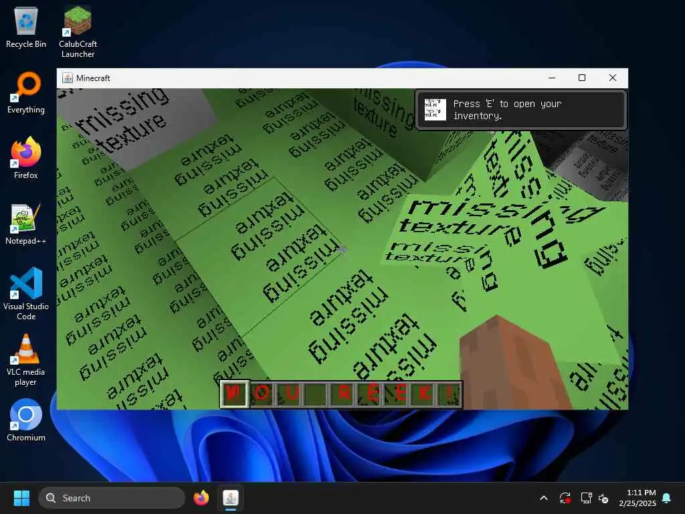
Task: Select the VLC media player desktop icon
Action: (x=26, y=359)
